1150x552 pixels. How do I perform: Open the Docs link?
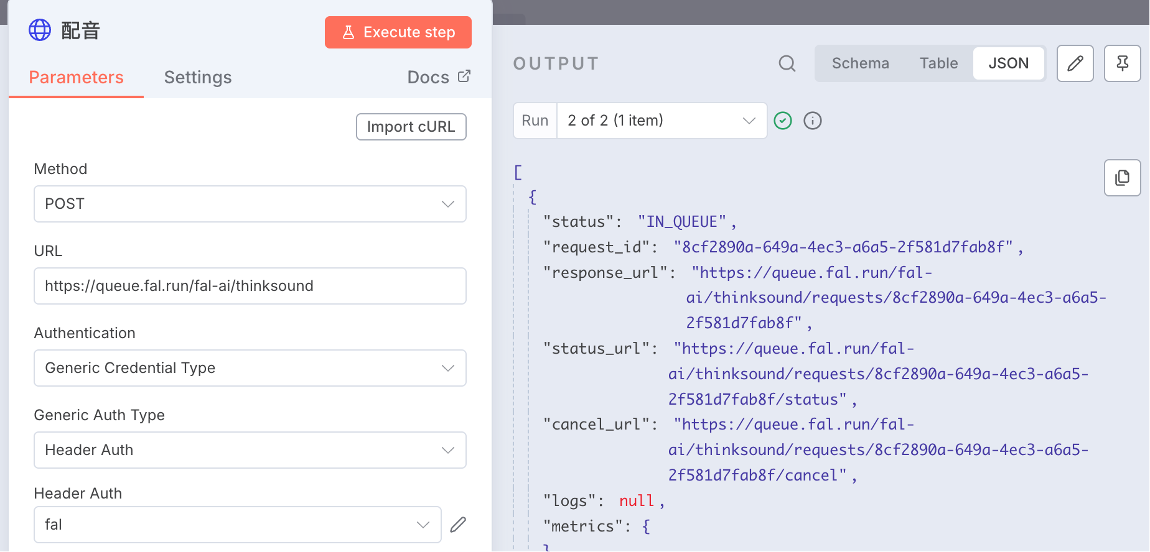pos(439,77)
